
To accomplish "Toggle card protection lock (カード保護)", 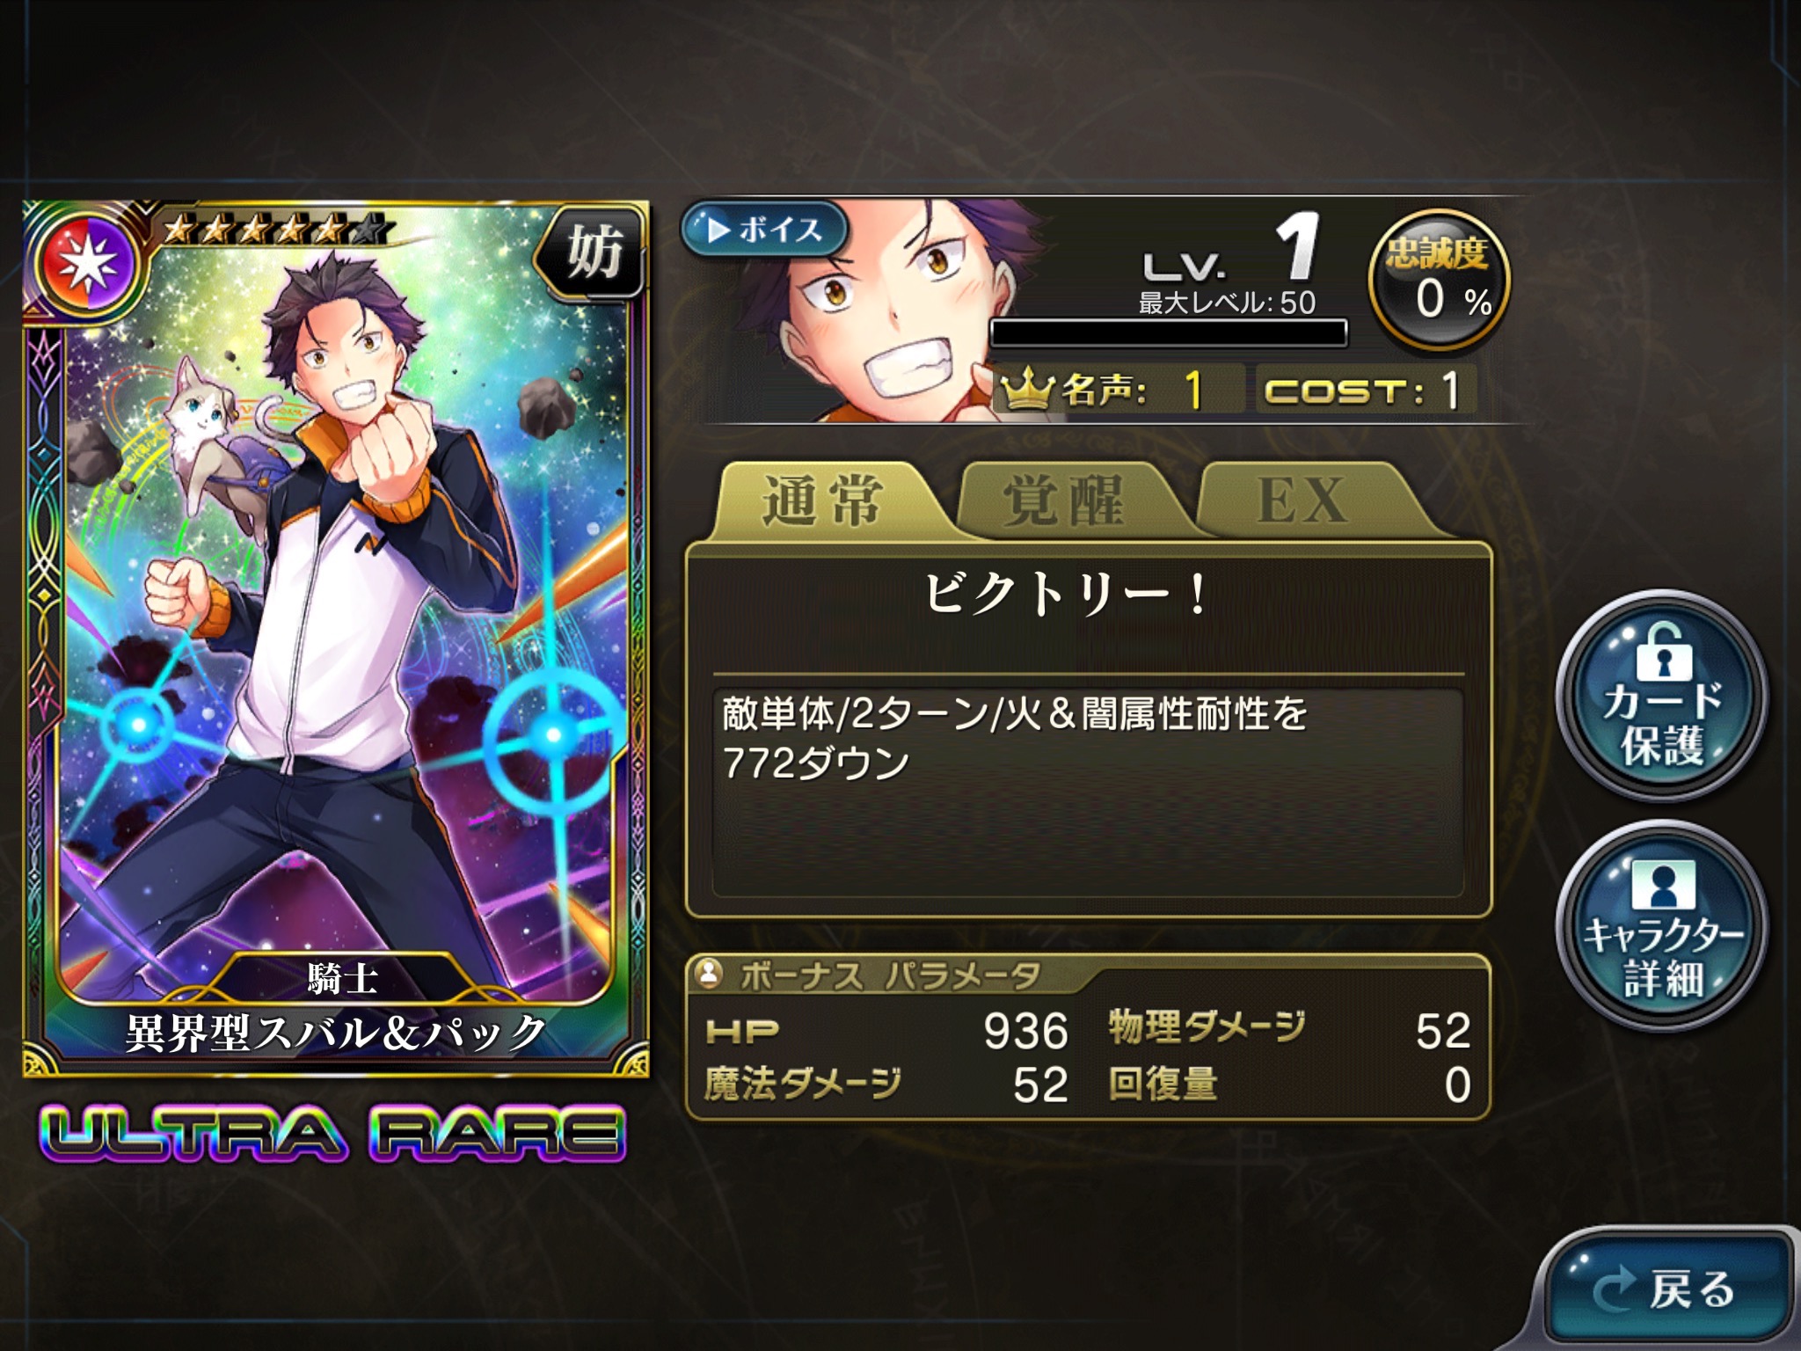I will [x=1661, y=695].
